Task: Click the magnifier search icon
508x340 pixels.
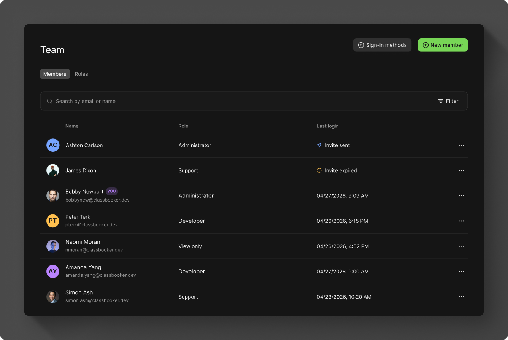Action: [49, 101]
